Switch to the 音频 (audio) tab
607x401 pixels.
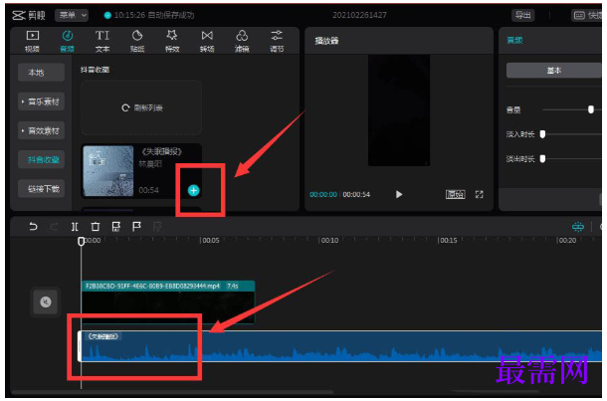click(x=67, y=42)
